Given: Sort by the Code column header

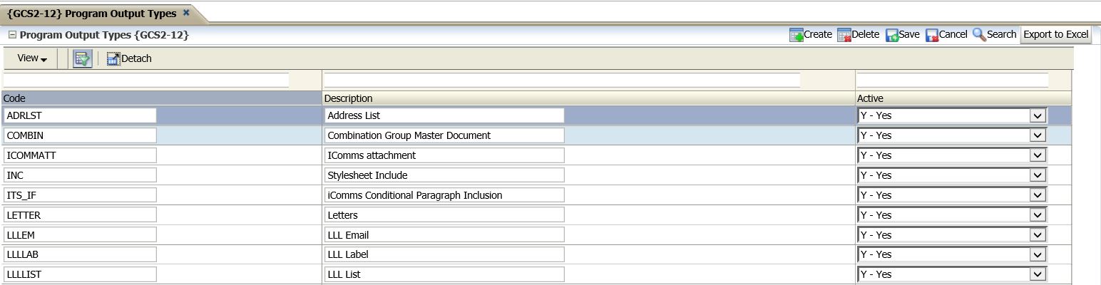Looking at the screenshot, I should coord(161,98).
